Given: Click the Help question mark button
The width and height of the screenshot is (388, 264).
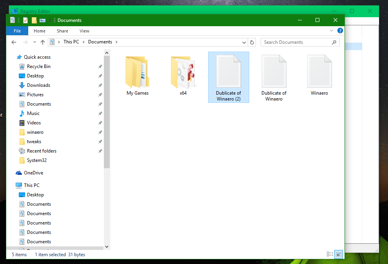Looking at the screenshot, I should pos(340,31).
